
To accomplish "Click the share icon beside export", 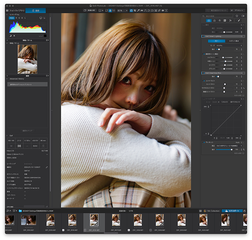I will pyautogui.click(x=244, y=211).
